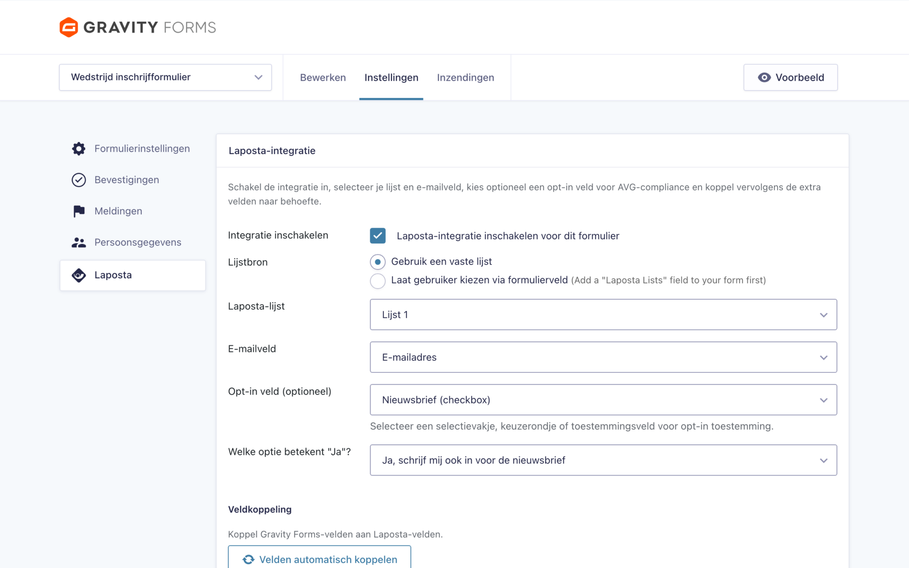Uncheck Laposta-integratie inschakelen checkbox
The width and height of the screenshot is (909, 568).
(x=378, y=236)
